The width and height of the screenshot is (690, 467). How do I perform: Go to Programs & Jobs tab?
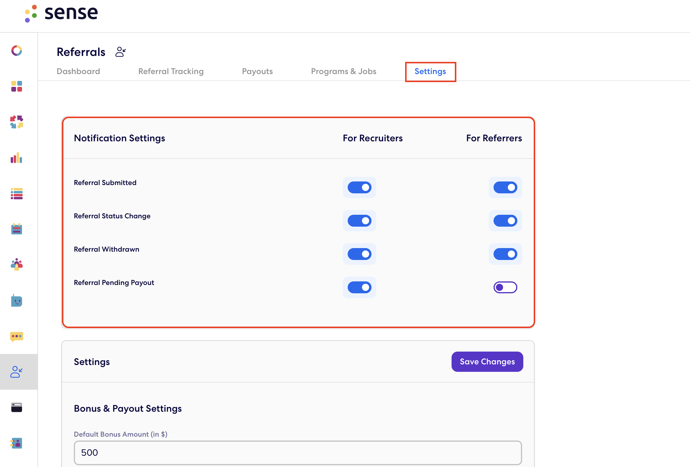(344, 71)
